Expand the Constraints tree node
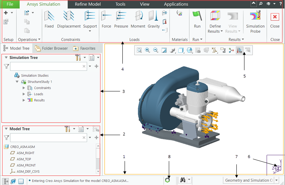The width and height of the screenshot is (285, 185). (x=24, y=88)
